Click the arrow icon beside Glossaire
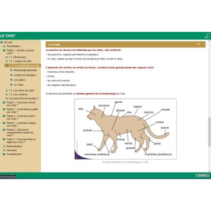The image size is (211, 211). (4, 150)
